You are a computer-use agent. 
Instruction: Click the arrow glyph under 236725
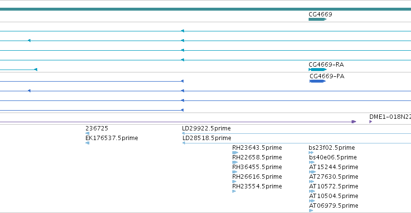pos(87,133)
